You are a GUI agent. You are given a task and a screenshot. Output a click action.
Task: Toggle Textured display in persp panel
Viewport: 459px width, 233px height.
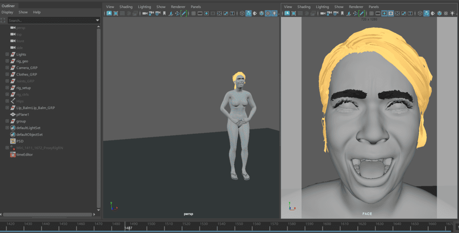click(268, 13)
